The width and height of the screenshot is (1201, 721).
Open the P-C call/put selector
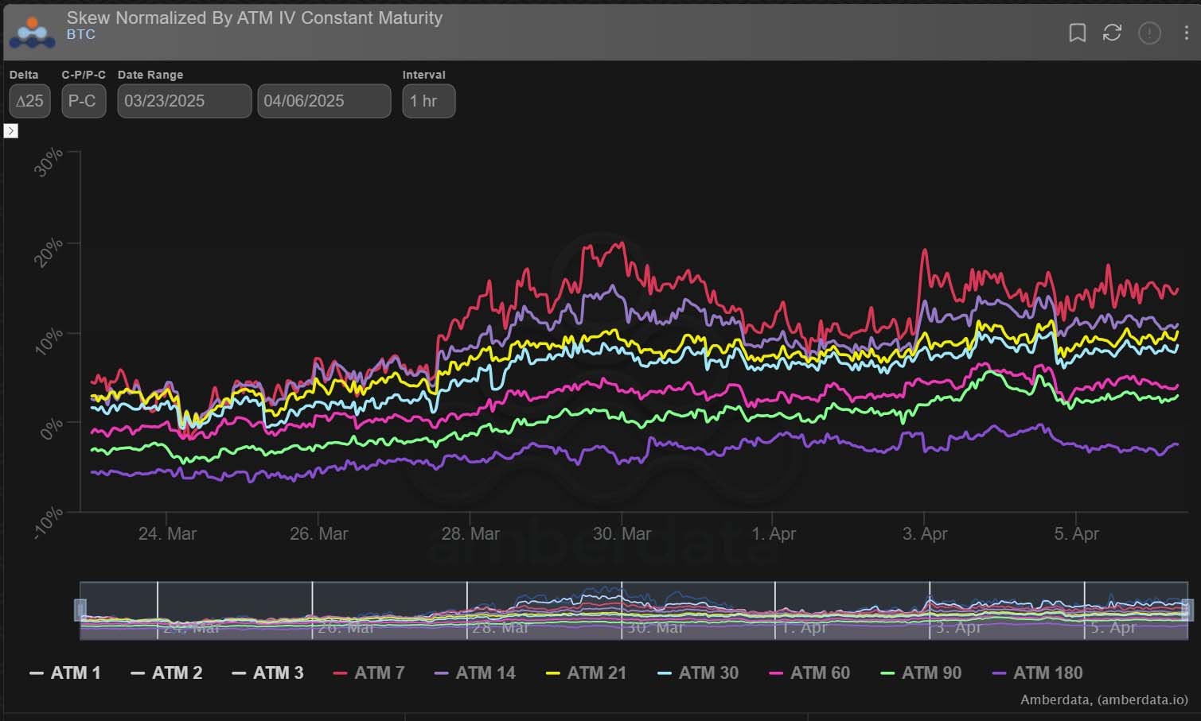83,101
